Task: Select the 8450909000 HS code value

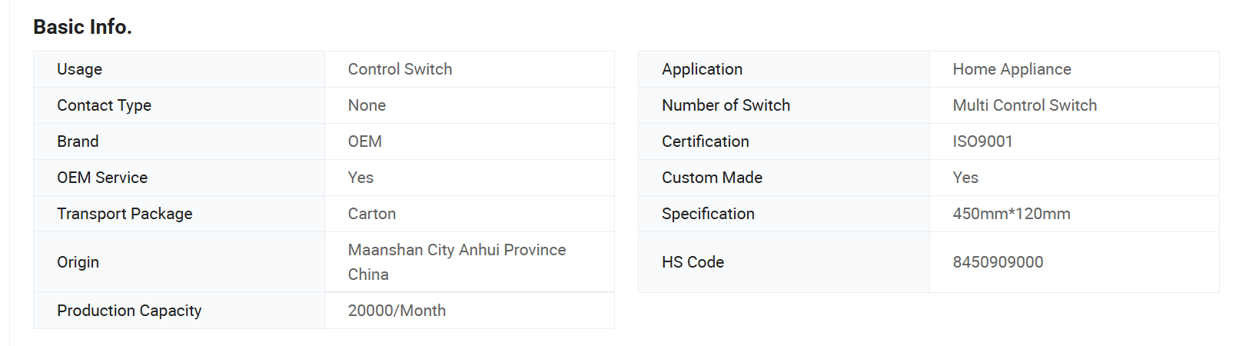Action: pos(998,262)
